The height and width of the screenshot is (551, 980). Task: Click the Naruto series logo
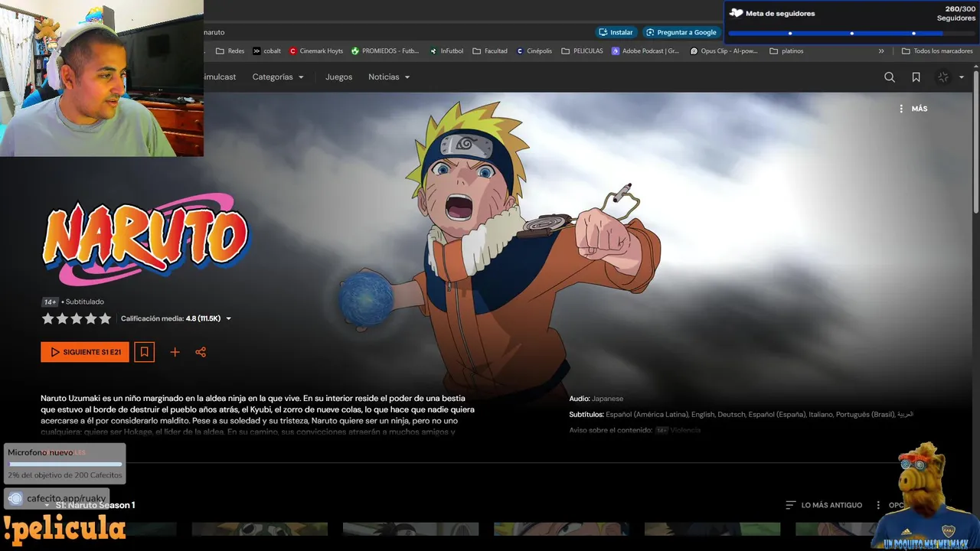(x=145, y=239)
